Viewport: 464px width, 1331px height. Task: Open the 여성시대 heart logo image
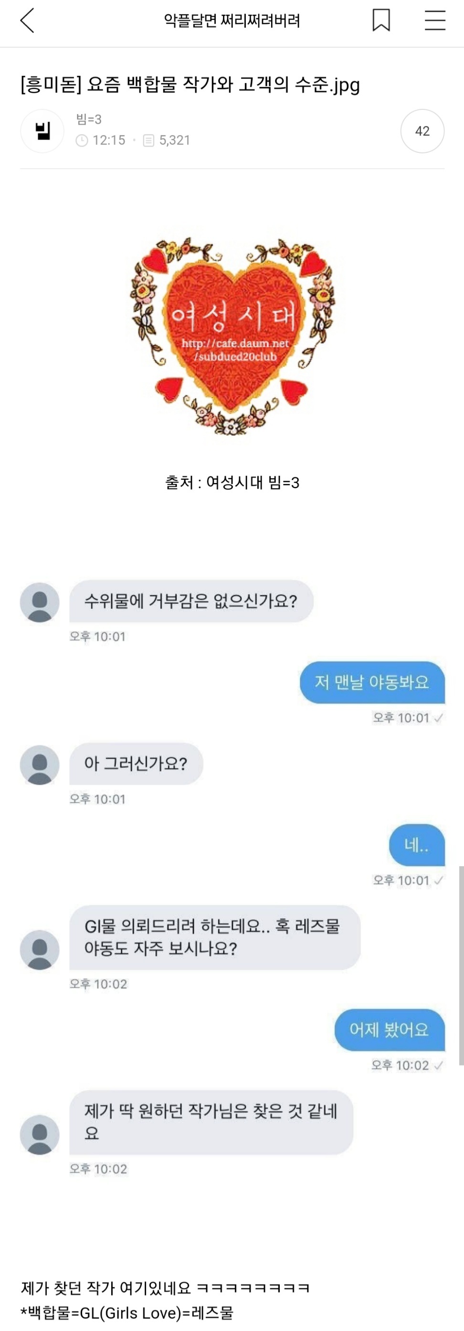(232, 336)
